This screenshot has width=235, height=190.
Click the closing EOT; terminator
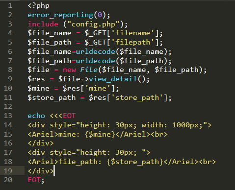[x=36, y=180]
